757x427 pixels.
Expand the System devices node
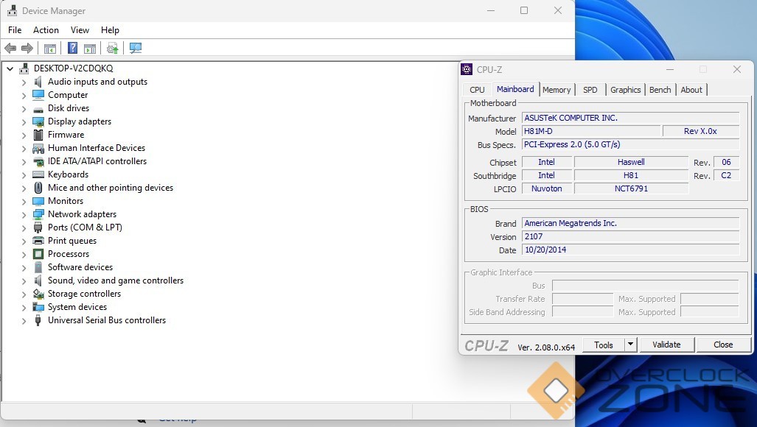[x=24, y=308]
